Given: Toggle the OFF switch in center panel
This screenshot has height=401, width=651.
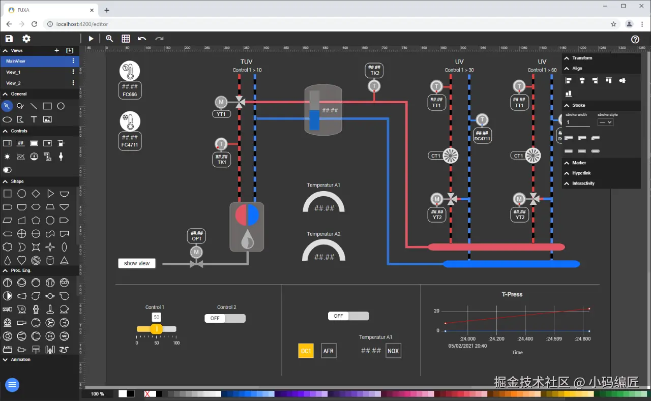Looking at the screenshot, I should (348, 316).
